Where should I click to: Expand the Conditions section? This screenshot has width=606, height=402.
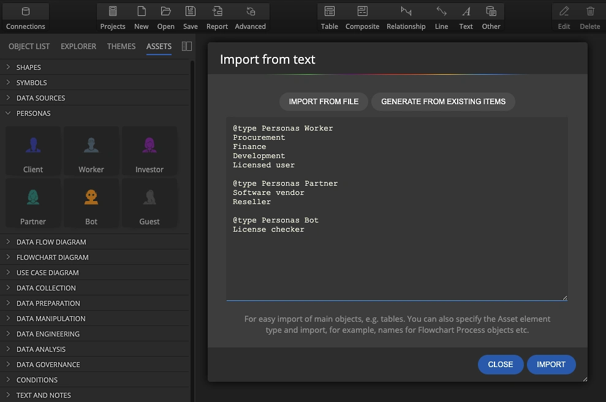click(x=95, y=380)
